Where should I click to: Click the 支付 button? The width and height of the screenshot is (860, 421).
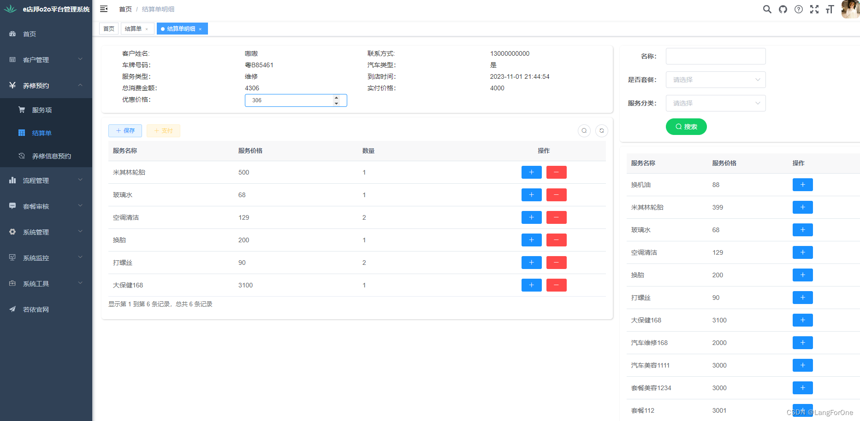click(163, 131)
